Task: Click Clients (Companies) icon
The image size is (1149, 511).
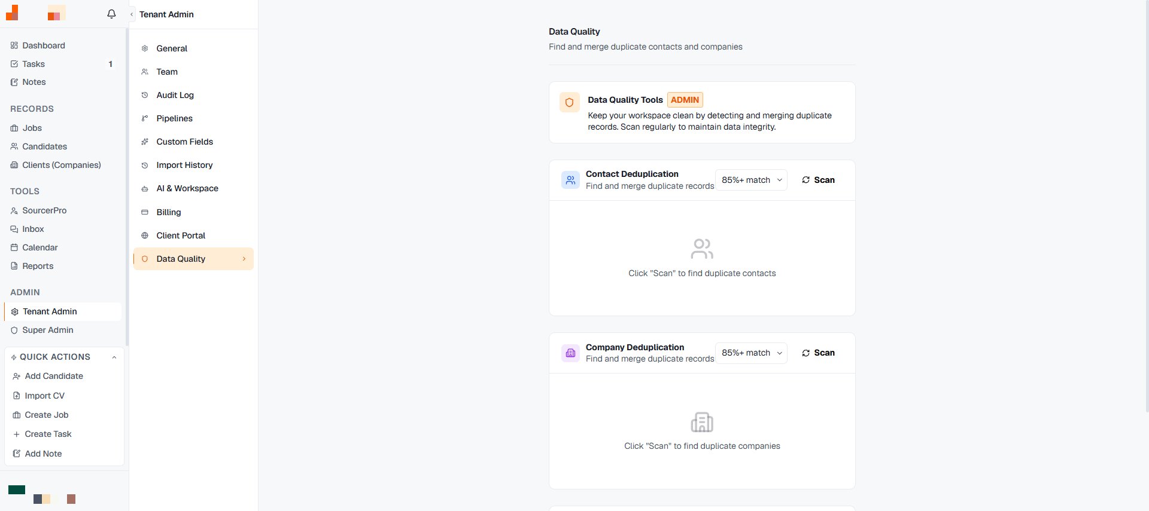Action: pyautogui.click(x=14, y=165)
